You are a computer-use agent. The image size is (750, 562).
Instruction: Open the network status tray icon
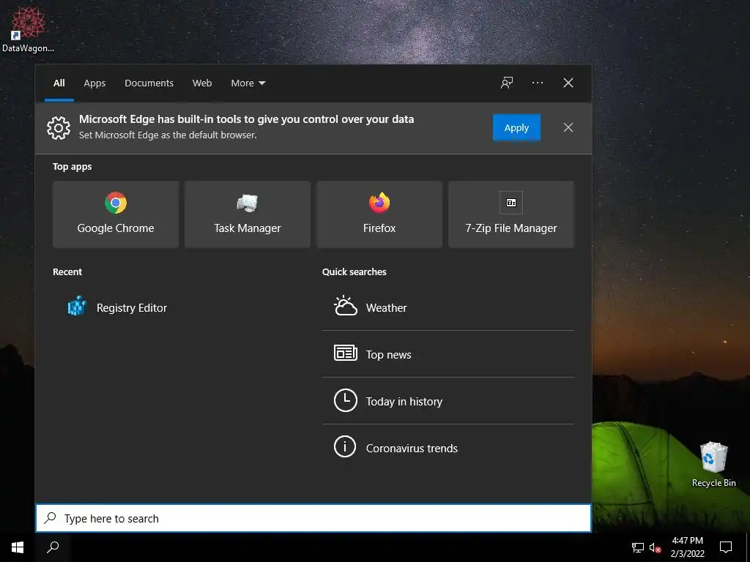638,547
